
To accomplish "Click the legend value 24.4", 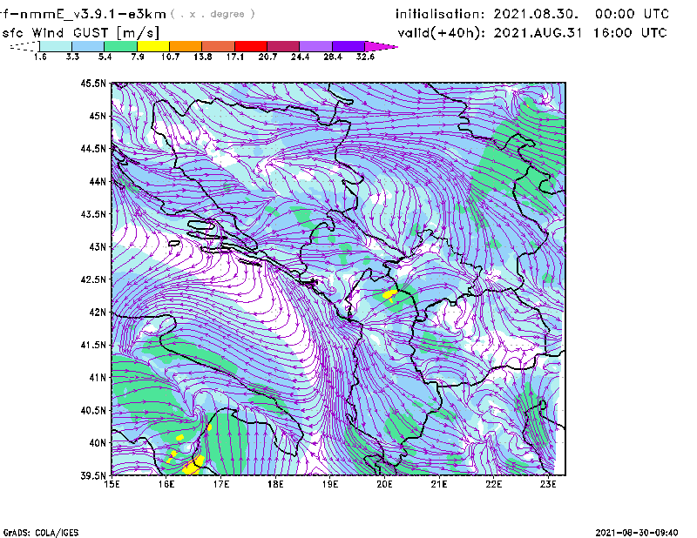I will (x=300, y=57).
